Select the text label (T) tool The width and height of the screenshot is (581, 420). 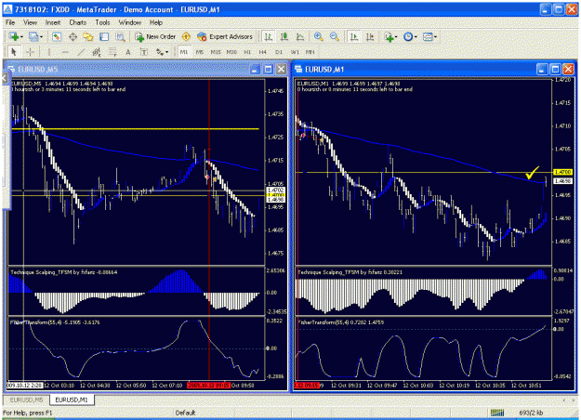[144, 52]
